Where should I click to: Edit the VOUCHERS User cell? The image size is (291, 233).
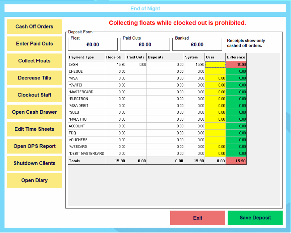(215, 140)
